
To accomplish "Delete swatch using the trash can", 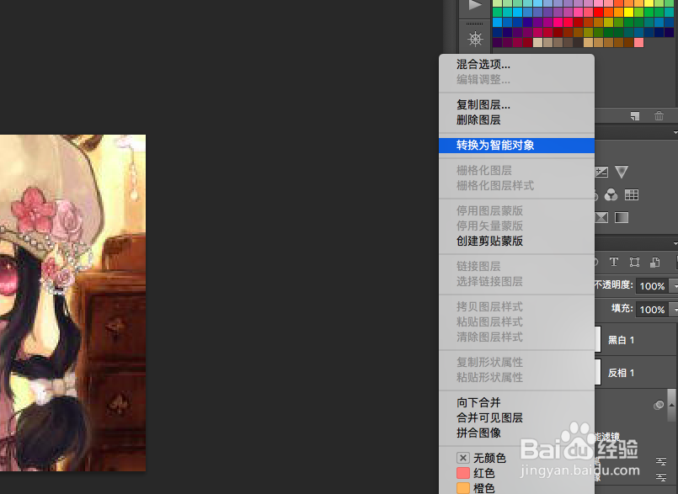I will tap(659, 116).
